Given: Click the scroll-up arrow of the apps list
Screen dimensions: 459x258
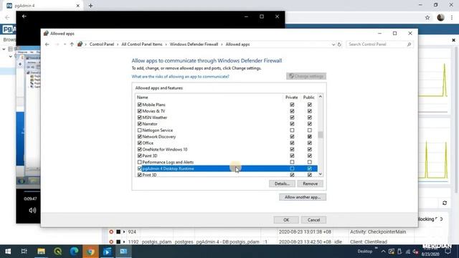Looking at the screenshot, I should [x=321, y=97].
